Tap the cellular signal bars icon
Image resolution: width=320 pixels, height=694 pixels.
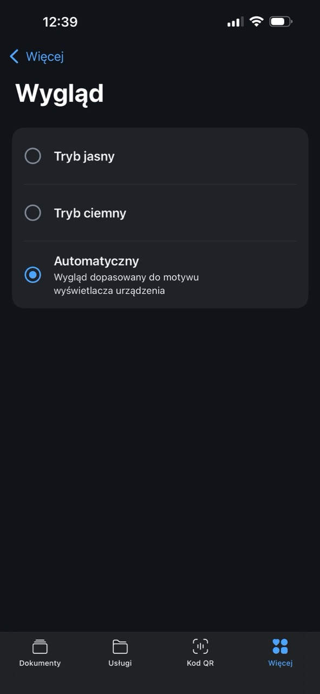[x=236, y=22]
